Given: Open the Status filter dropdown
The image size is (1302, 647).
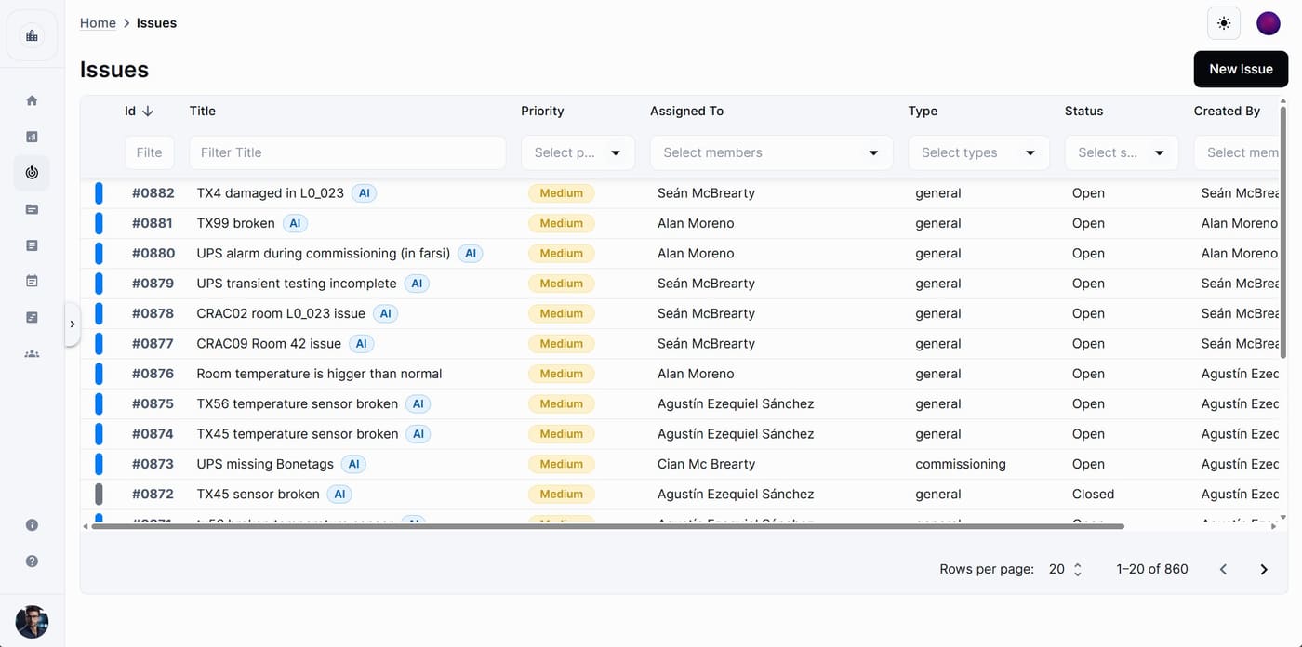Looking at the screenshot, I should click(1122, 152).
